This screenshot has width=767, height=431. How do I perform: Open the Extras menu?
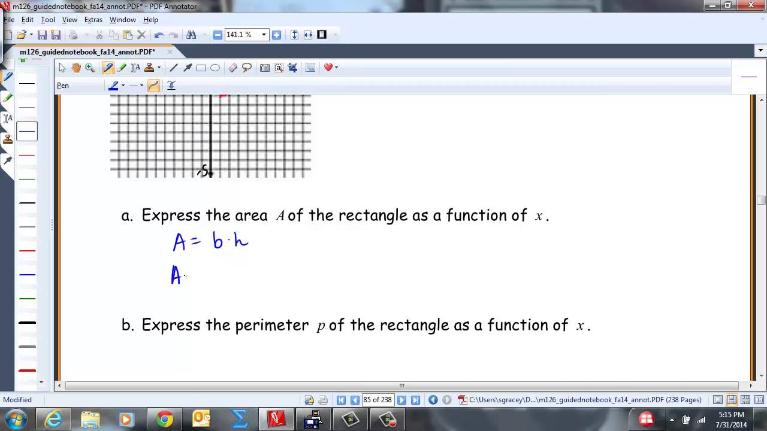(93, 20)
